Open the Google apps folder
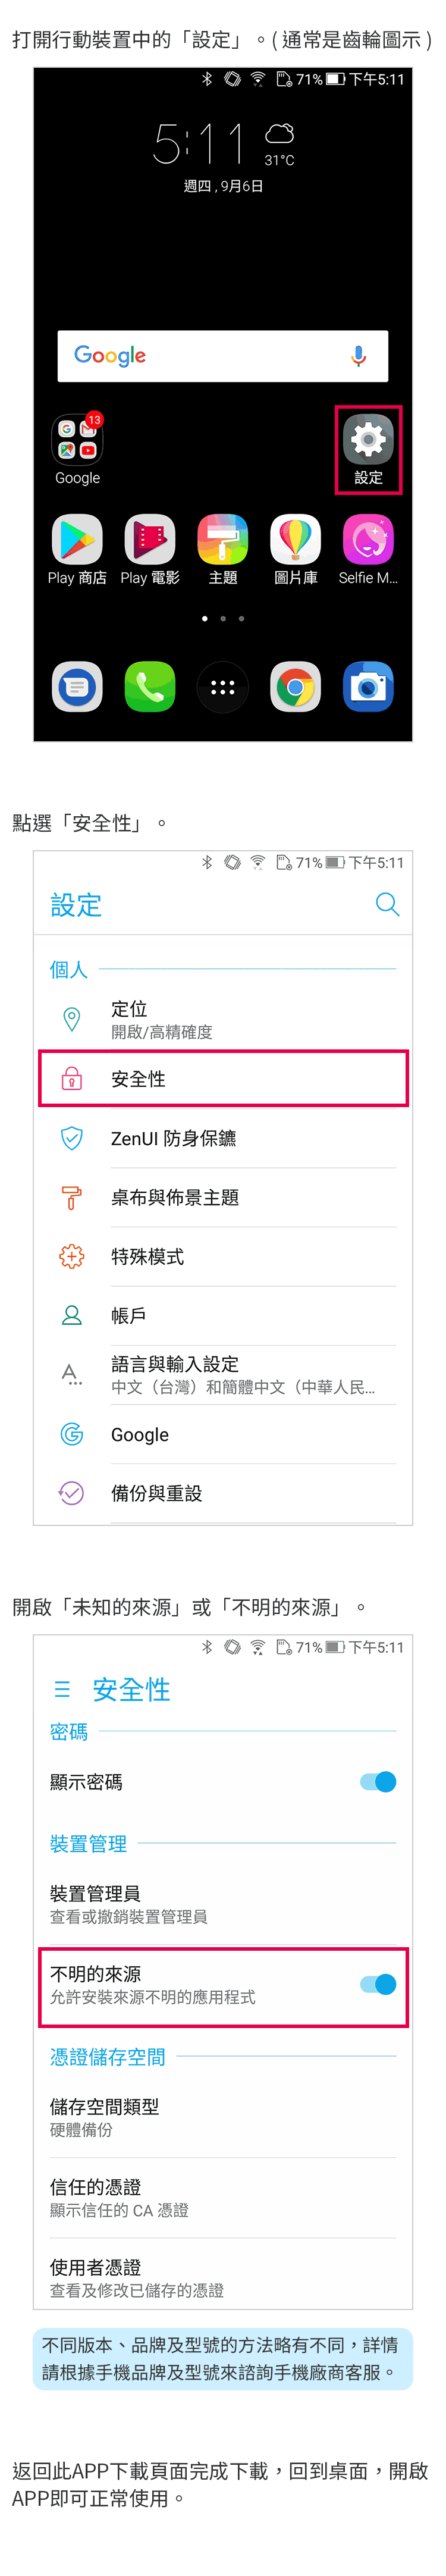Screen dimensions: 446x2576 [x=77, y=441]
